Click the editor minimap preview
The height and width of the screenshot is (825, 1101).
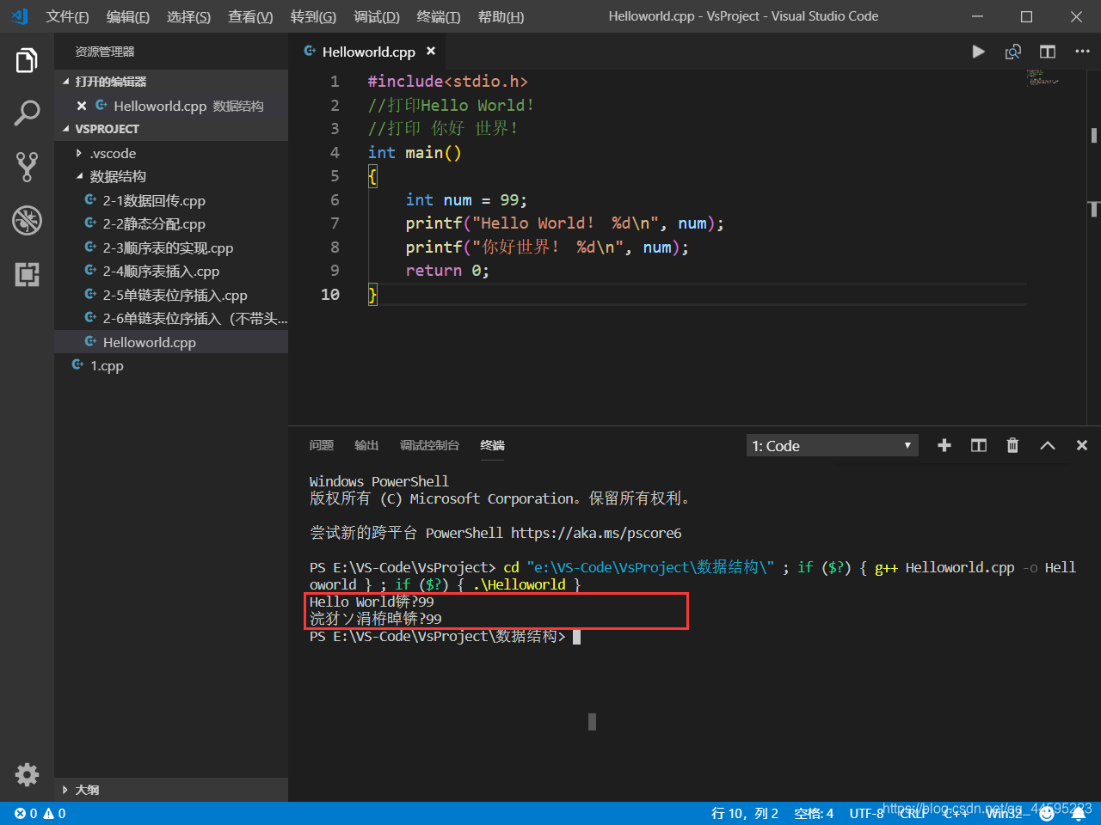pyautogui.click(x=1043, y=78)
